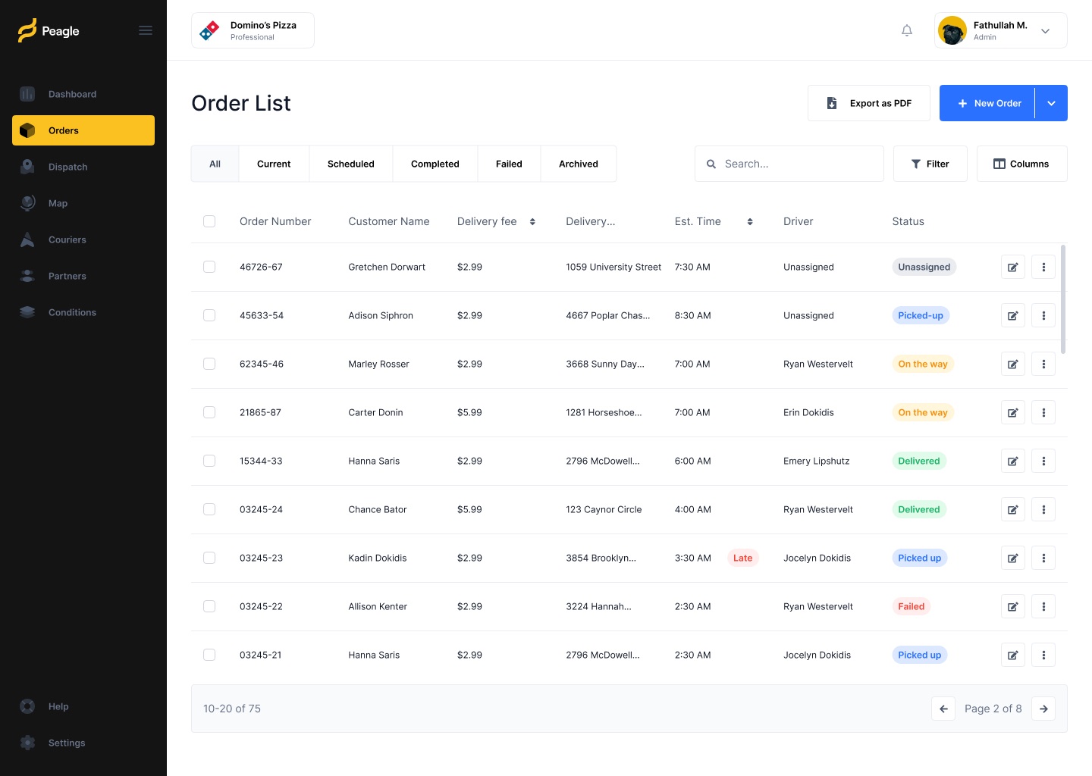The width and height of the screenshot is (1092, 776).
Task: Open Couriers section in sidebar
Action: point(83,239)
